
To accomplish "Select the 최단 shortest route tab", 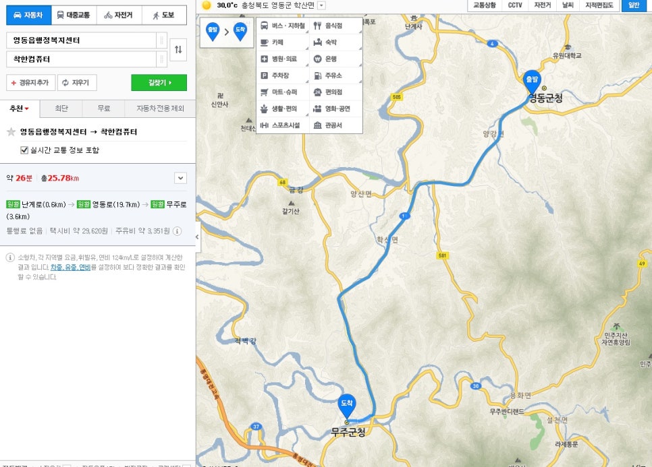I will click(61, 108).
